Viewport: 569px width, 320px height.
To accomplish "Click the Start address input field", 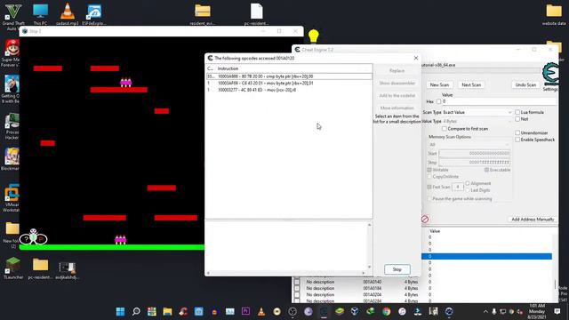I will pyautogui.click(x=475, y=154).
